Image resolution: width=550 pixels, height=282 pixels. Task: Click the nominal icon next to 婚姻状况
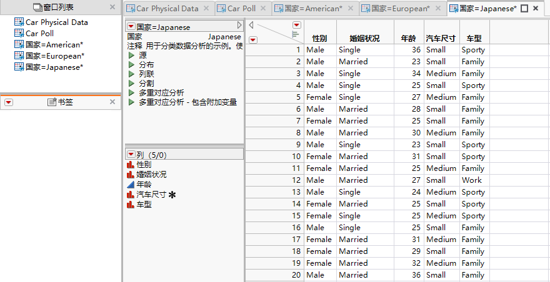click(131, 175)
